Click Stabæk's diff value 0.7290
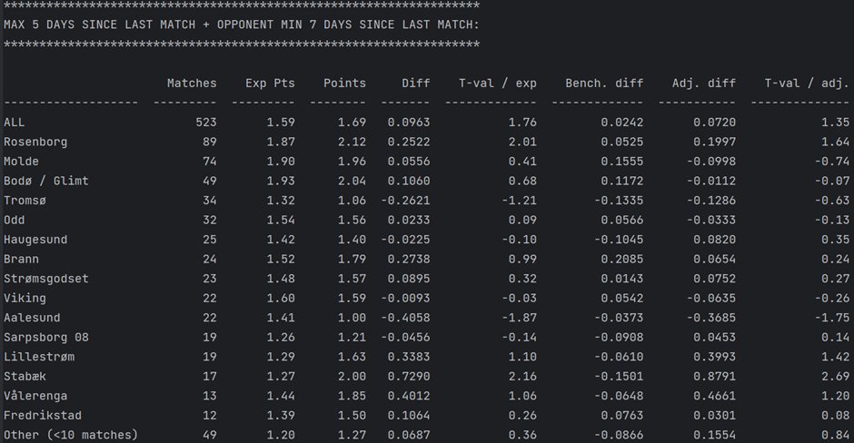This screenshot has height=443, width=854. [x=409, y=377]
